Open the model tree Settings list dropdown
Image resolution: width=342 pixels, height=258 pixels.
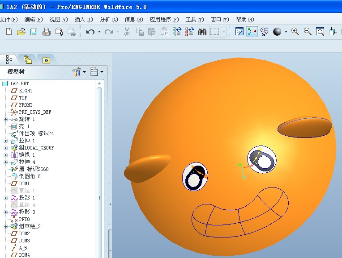pyautogui.click(x=97, y=72)
